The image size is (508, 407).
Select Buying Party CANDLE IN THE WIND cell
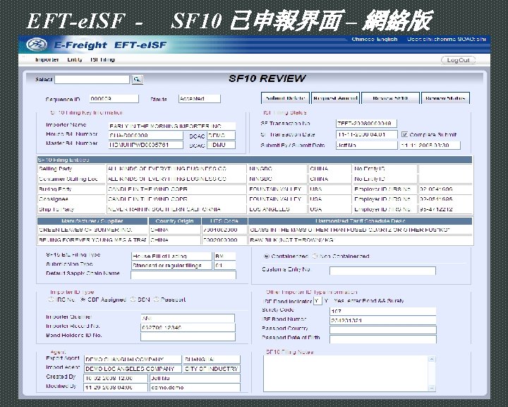(x=176, y=189)
